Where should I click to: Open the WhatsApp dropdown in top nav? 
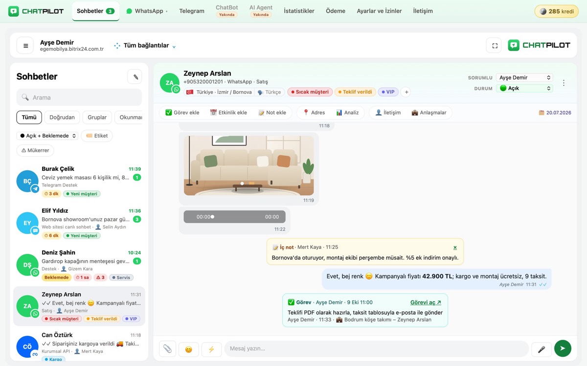(147, 11)
